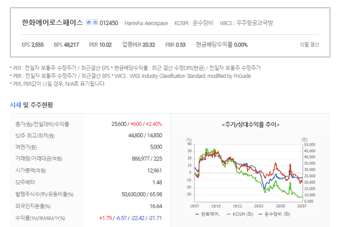Screen dimensions: 339x227
Task: Click returns row +1.79 / -6.57 / -22.42 / -21.71
Action: (x=130, y=218)
